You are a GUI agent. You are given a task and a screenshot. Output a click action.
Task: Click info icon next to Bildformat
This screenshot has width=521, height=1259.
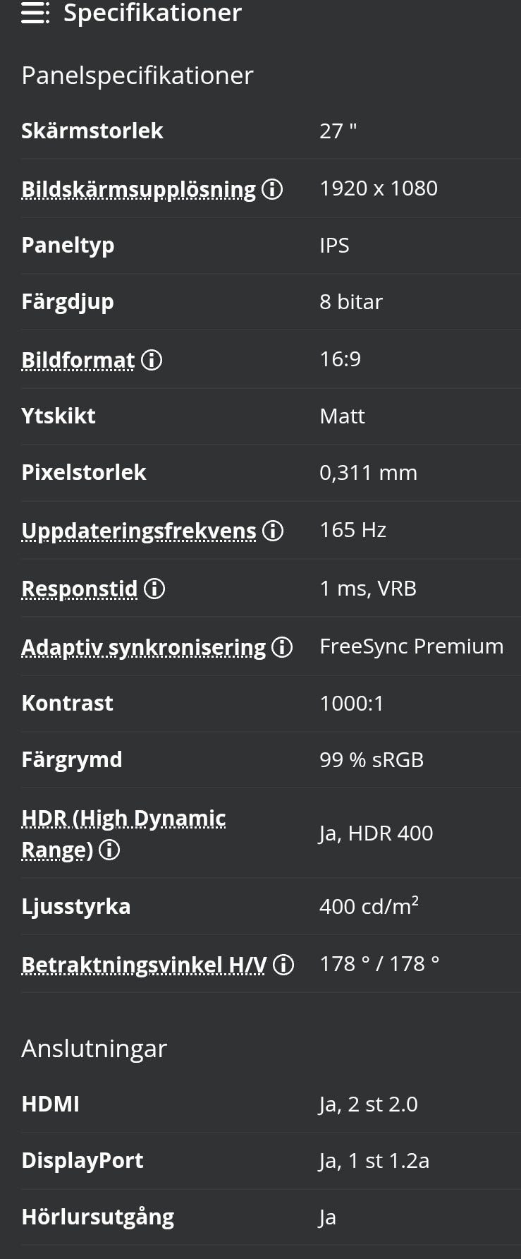(x=152, y=360)
